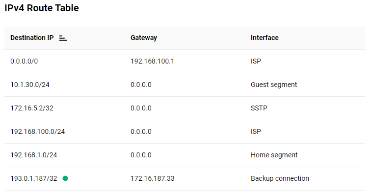Select the 172.16.5.2/32 route entry

185,108
